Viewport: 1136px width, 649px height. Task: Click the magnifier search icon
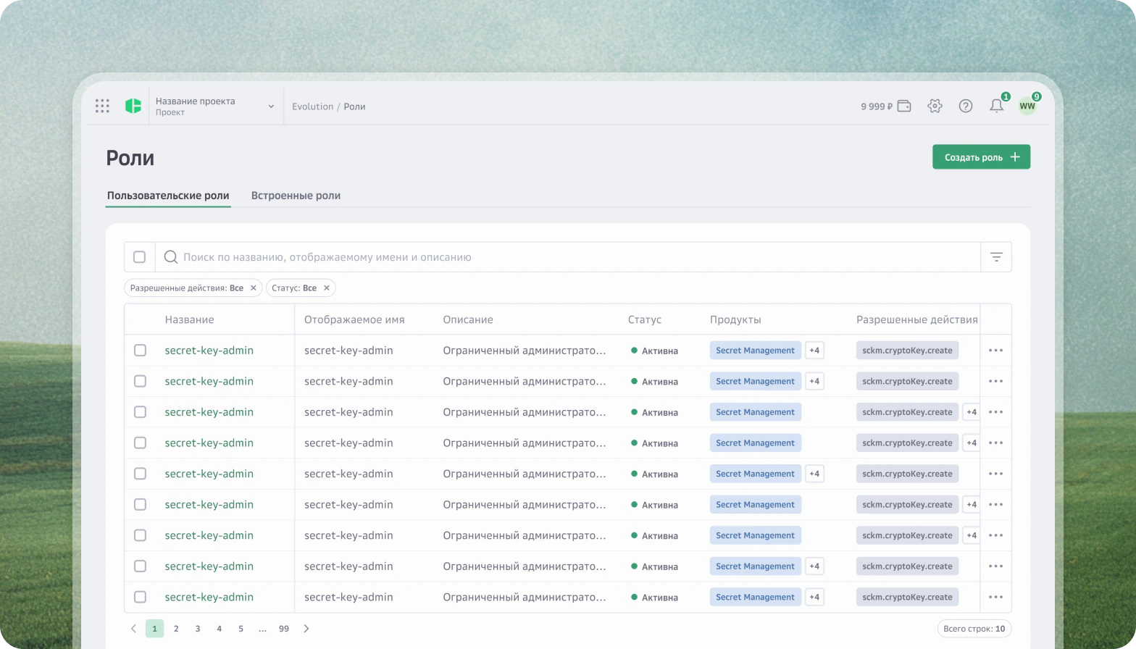(x=171, y=257)
